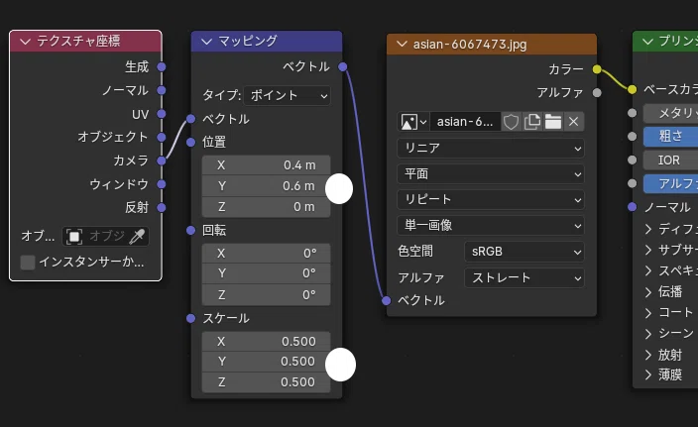
Task: Open the タイプ ポイント dropdown
Action: 288,96
